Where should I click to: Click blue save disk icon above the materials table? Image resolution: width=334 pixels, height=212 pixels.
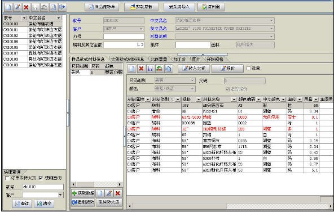click(150, 69)
